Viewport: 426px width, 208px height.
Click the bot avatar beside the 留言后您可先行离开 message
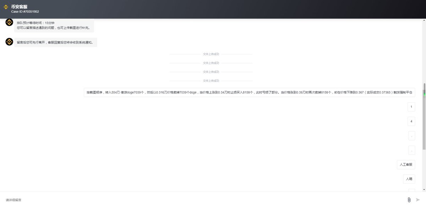pos(9,42)
